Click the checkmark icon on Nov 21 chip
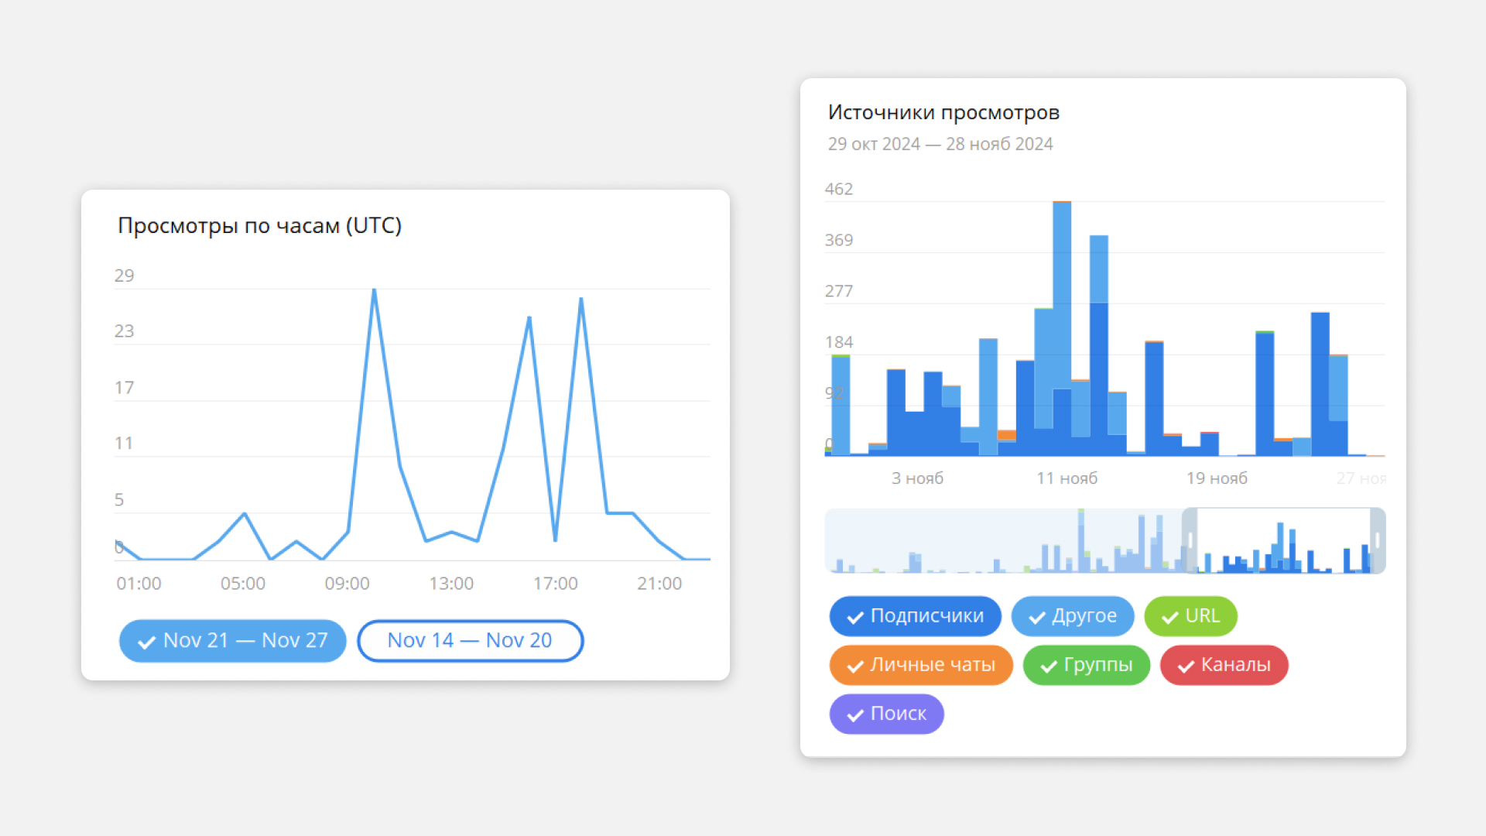The image size is (1486, 836). 146,642
